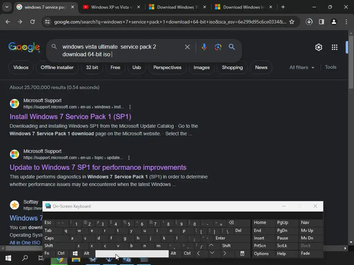Open the Chrome tab search dropdown
The height and width of the screenshot is (265, 354).
tap(7, 7)
